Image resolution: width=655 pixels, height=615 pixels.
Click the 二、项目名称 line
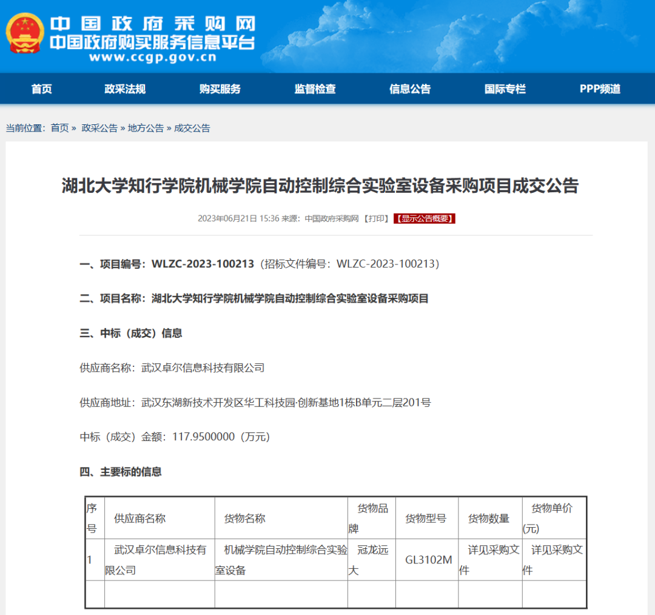click(254, 299)
